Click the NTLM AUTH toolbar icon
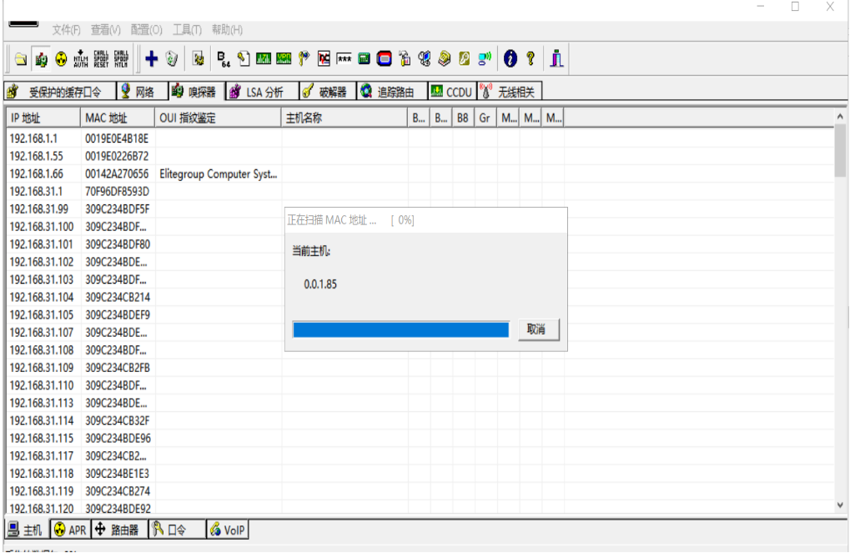The image size is (850, 553). pyautogui.click(x=81, y=58)
